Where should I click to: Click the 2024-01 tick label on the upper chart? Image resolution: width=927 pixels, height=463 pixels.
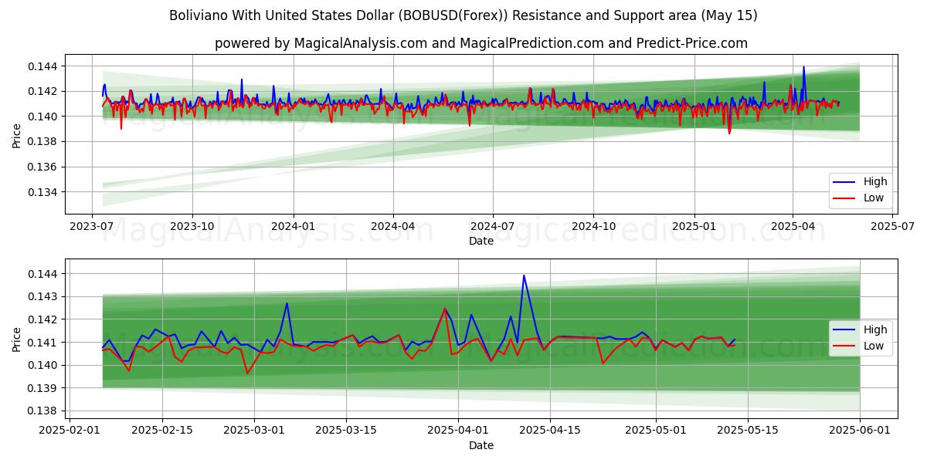click(294, 227)
